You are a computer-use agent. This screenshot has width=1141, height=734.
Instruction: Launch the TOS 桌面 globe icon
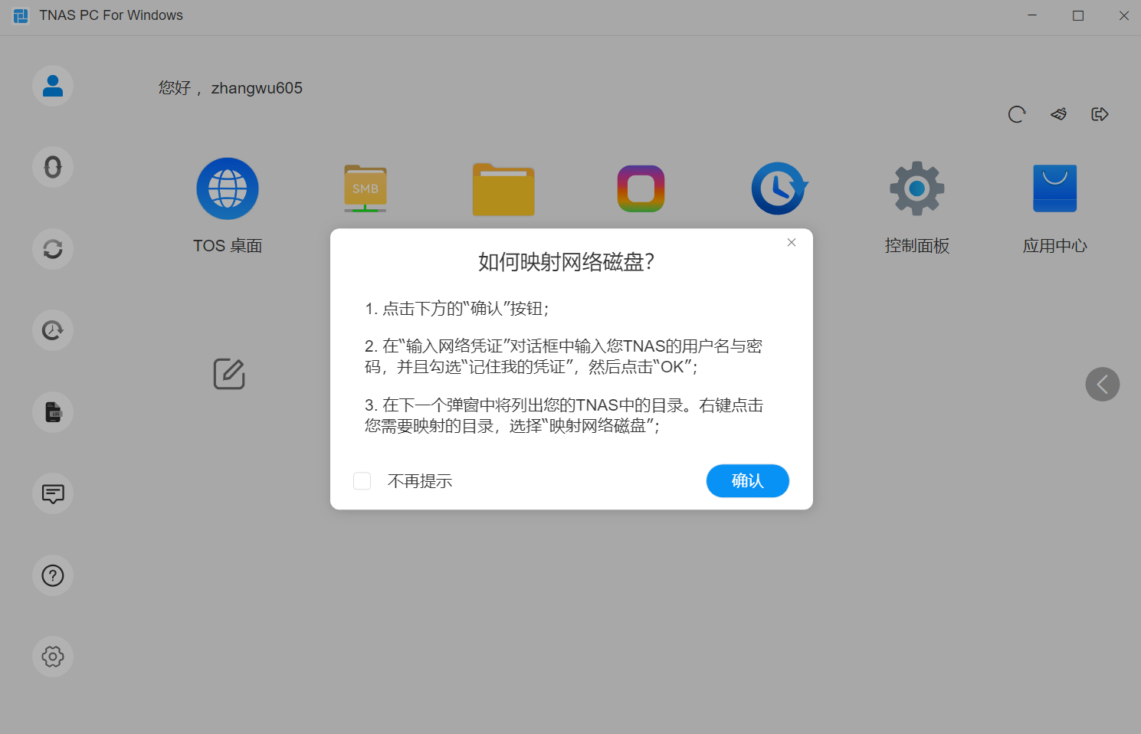coord(228,188)
